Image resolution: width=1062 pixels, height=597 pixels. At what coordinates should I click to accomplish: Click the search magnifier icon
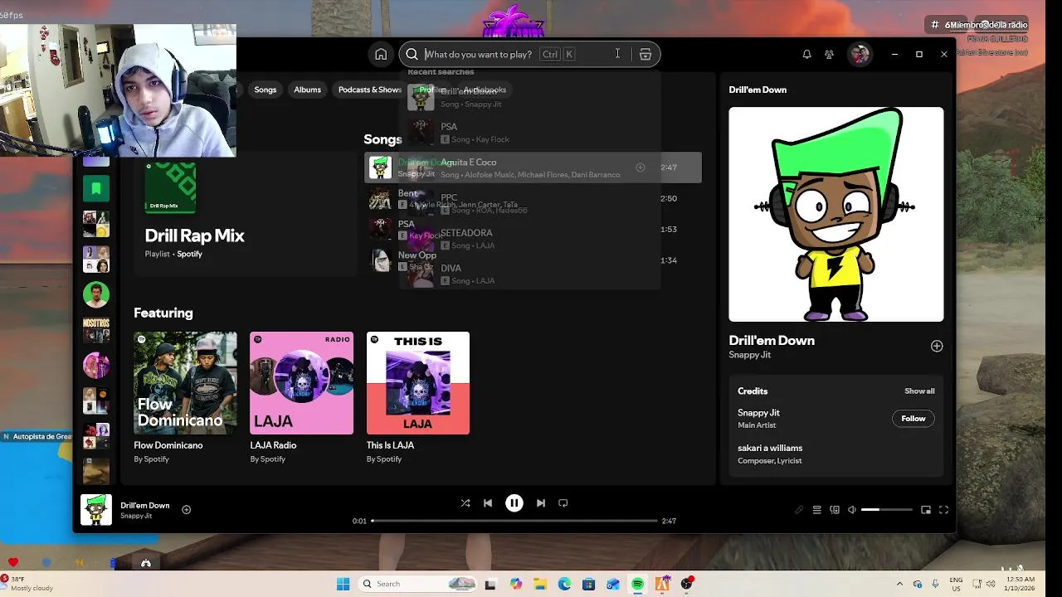pos(412,54)
